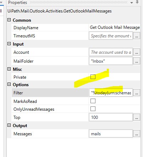Viewport: 143px width, 157px height.
Task: Open expression editor for TimeoutMS
Action: coord(137,36)
